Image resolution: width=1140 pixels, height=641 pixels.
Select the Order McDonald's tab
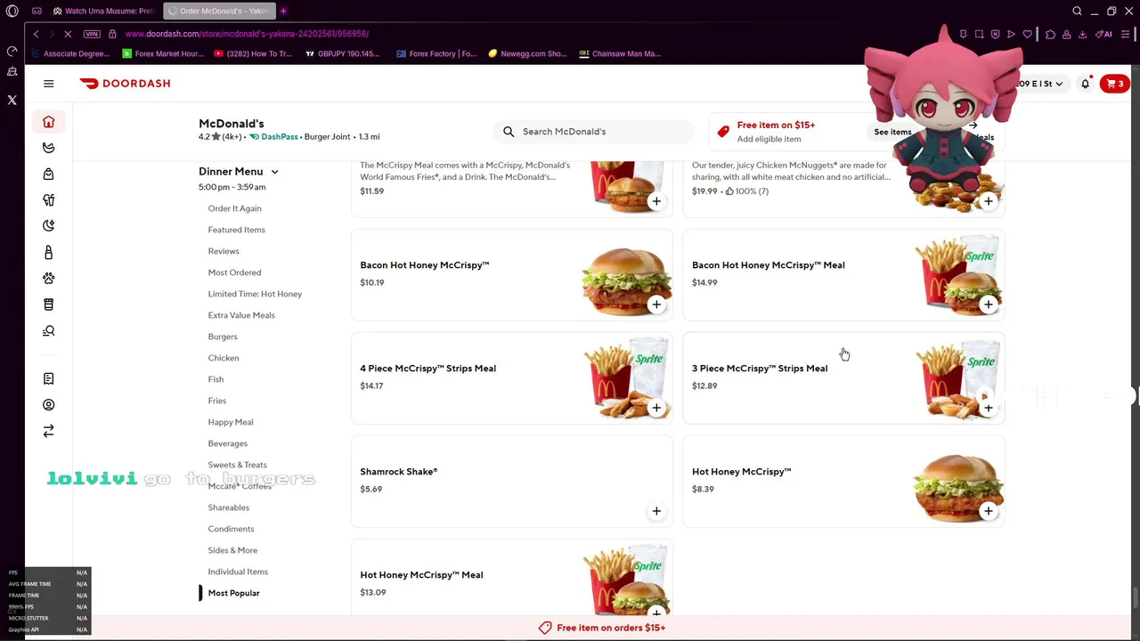218,11
